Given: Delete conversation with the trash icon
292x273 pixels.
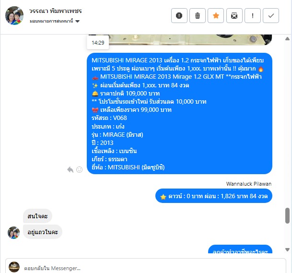Looking at the screenshot, I should [198, 16].
